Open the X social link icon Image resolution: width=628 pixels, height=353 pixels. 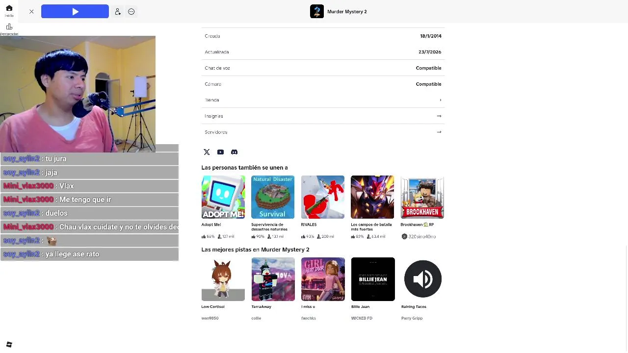pyautogui.click(x=207, y=152)
